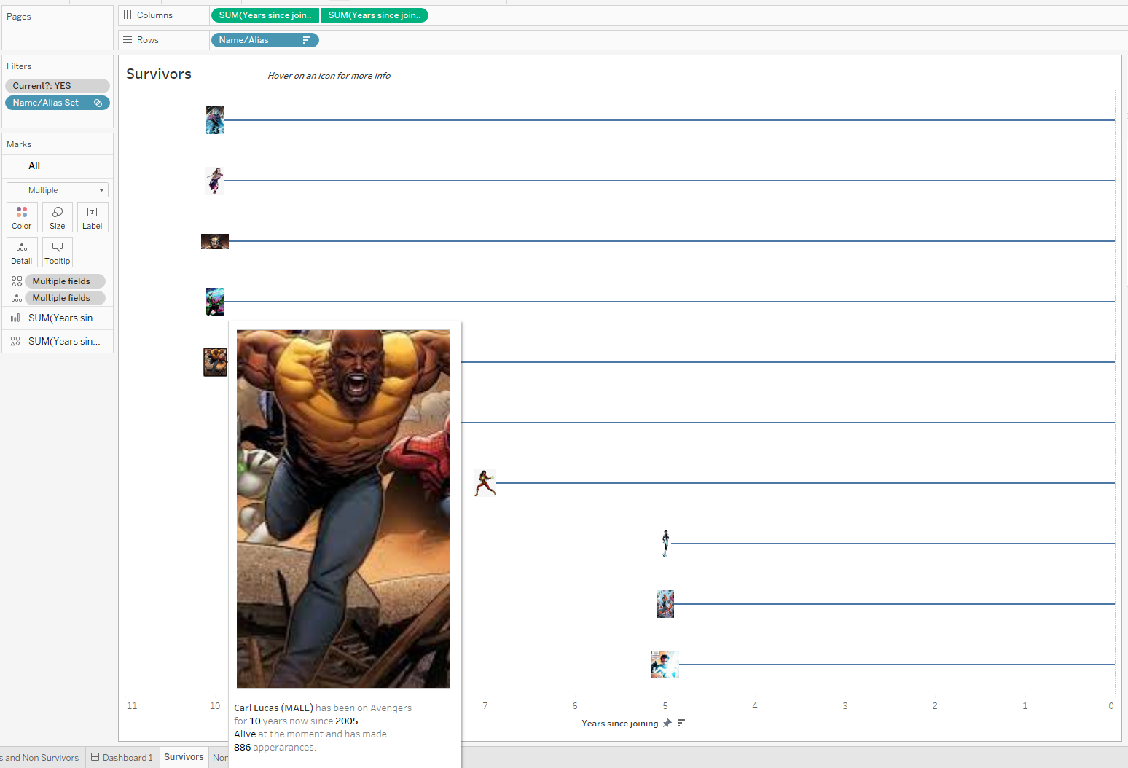The image size is (1128, 768).
Task: Open the Detail mark card
Action: 22,252
